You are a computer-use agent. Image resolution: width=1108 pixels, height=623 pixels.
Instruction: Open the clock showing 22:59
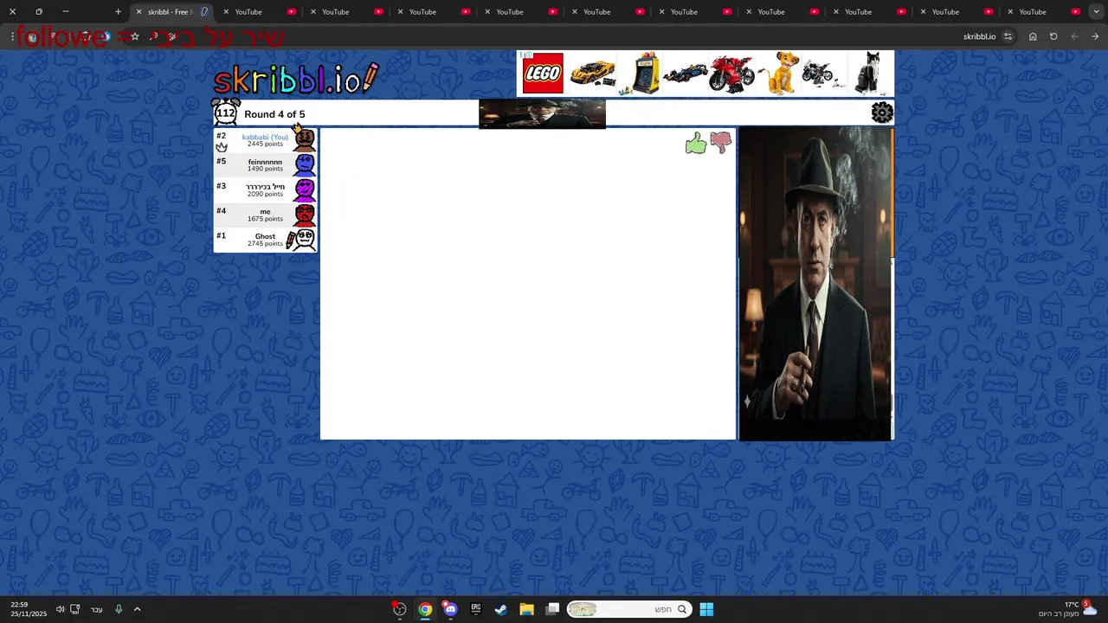(x=29, y=608)
